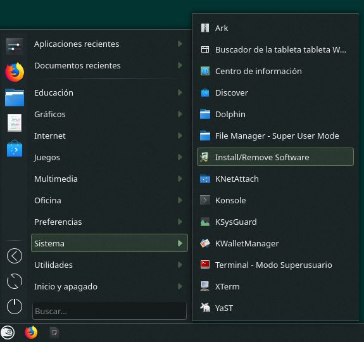Click 'Centro de información' text
This screenshot has height=342, width=364.
coord(258,72)
